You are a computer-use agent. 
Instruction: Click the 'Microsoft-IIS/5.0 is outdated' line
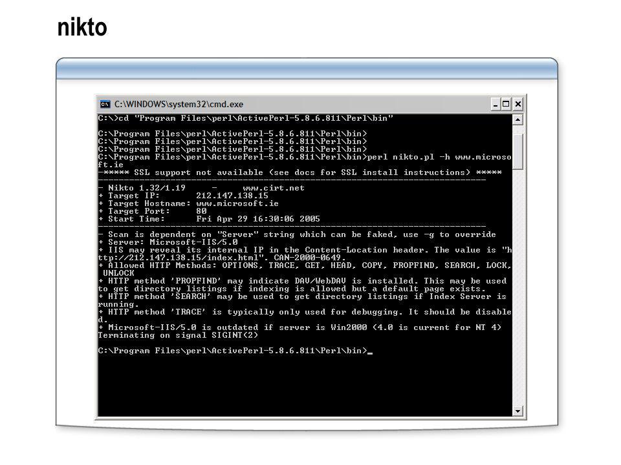click(300, 327)
